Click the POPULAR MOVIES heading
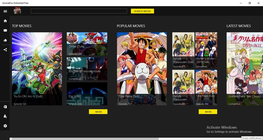 pos(131,26)
